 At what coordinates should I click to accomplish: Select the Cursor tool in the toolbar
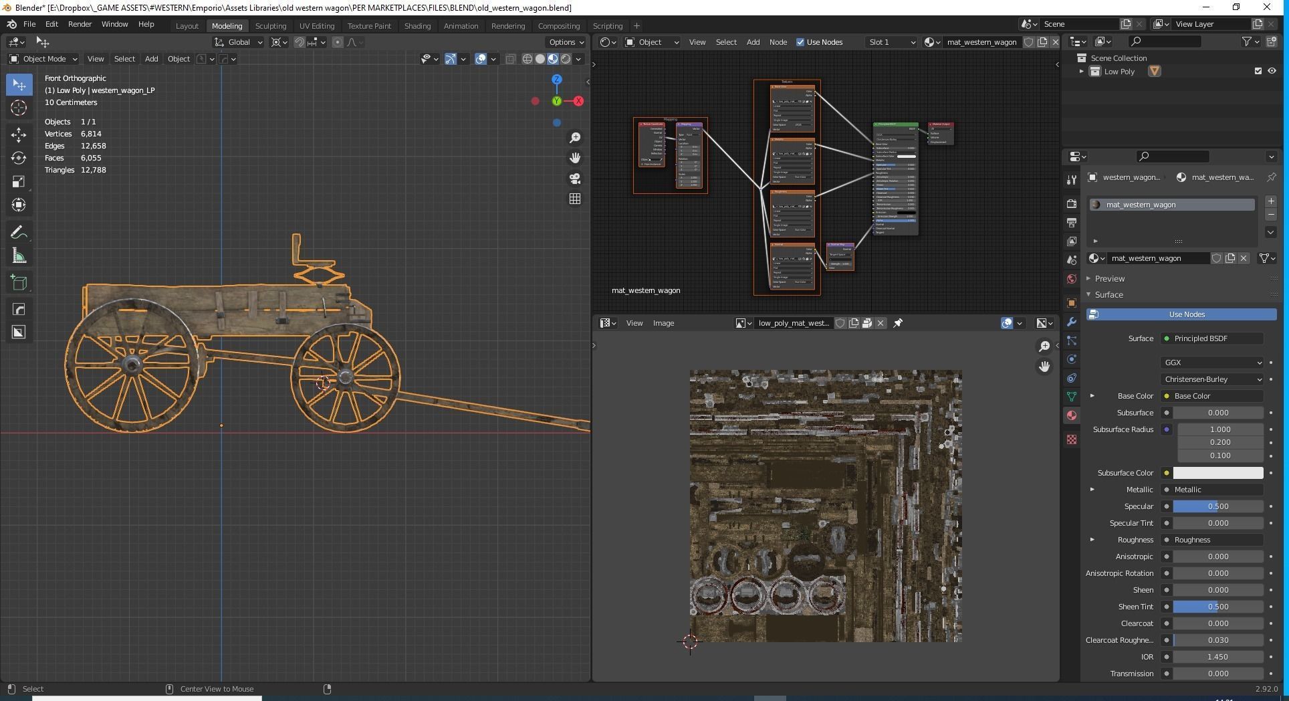(x=19, y=108)
